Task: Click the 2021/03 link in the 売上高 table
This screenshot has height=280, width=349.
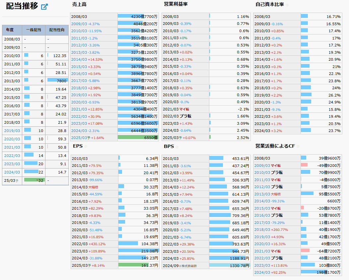Action: [x=79, y=109]
